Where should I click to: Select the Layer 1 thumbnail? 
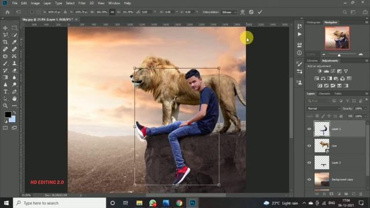coord(322,129)
